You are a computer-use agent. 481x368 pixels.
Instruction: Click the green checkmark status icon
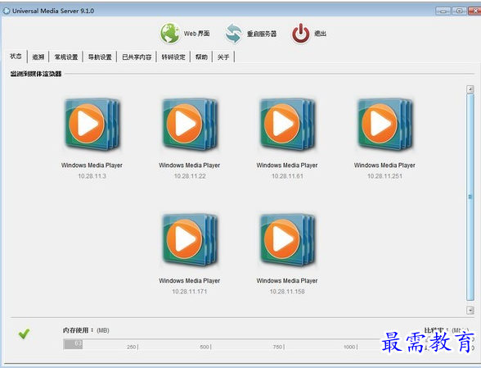24,334
